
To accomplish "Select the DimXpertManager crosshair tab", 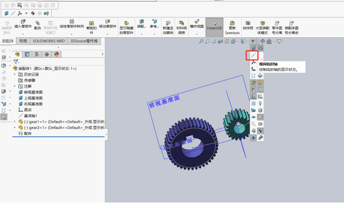I will point(47,54).
